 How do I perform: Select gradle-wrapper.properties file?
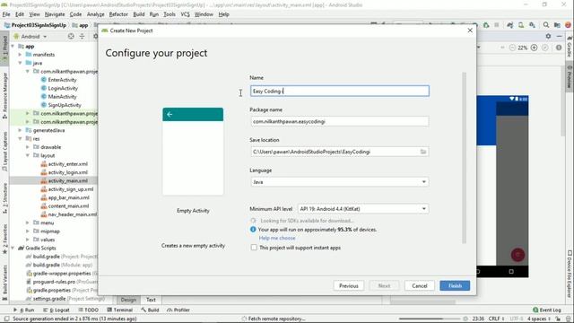(x=62, y=273)
